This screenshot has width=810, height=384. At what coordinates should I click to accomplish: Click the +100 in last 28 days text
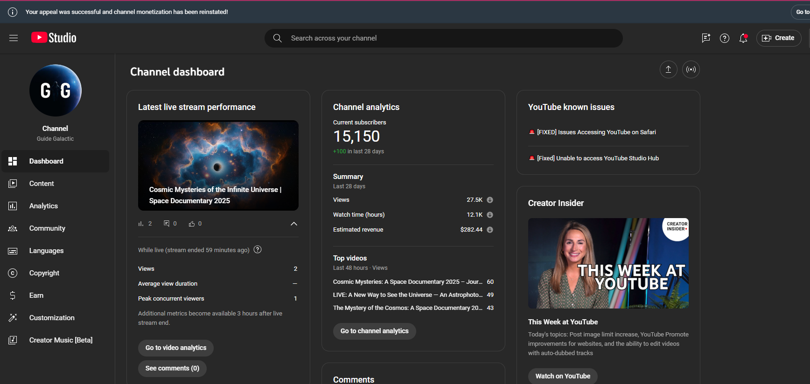[x=358, y=151]
